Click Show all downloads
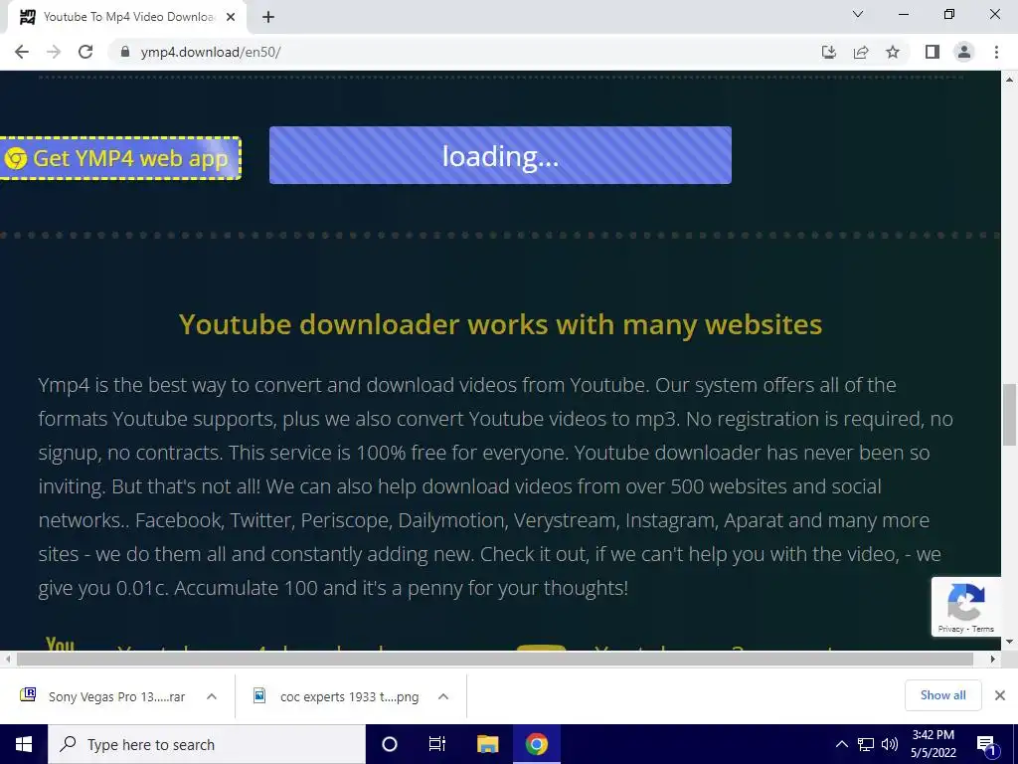This screenshot has width=1018, height=764. tap(942, 695)
